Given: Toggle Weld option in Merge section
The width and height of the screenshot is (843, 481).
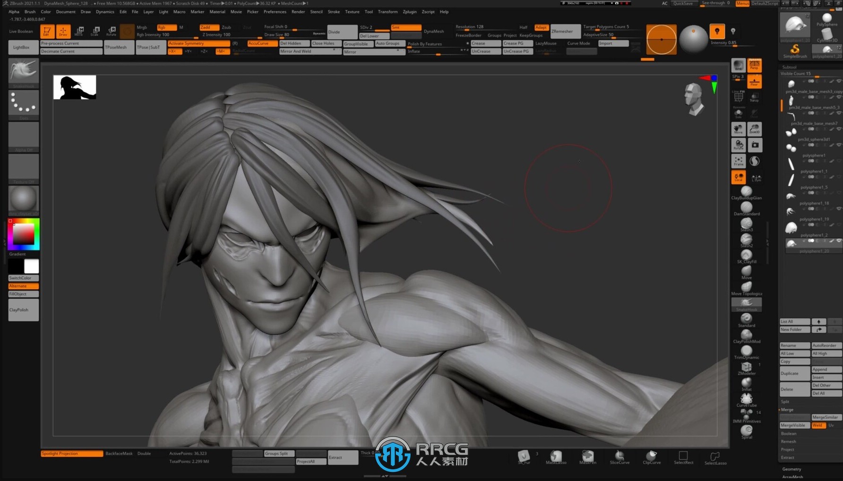Looking at the screenshot, I should click(818, 425).
